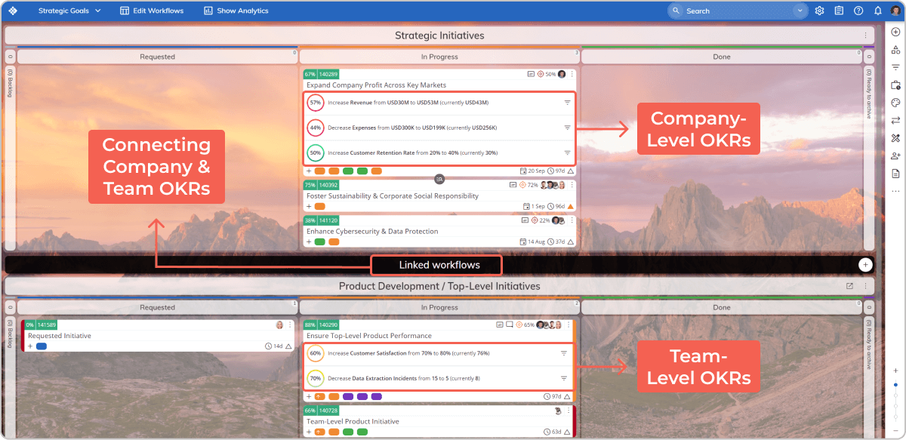Click the blue tag on the Requested Initiative card

coord(42,346)
